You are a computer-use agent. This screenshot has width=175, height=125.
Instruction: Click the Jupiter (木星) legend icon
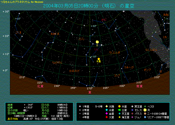click(119, 106)
